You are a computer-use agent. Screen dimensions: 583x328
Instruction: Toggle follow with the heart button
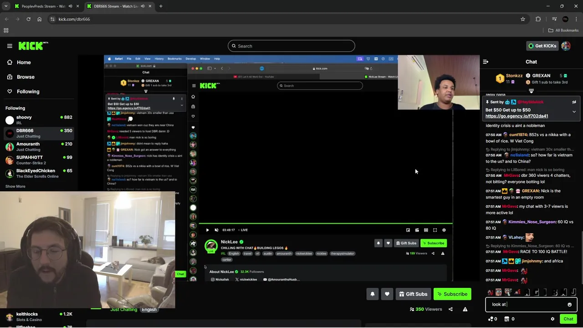click(387, 294)
